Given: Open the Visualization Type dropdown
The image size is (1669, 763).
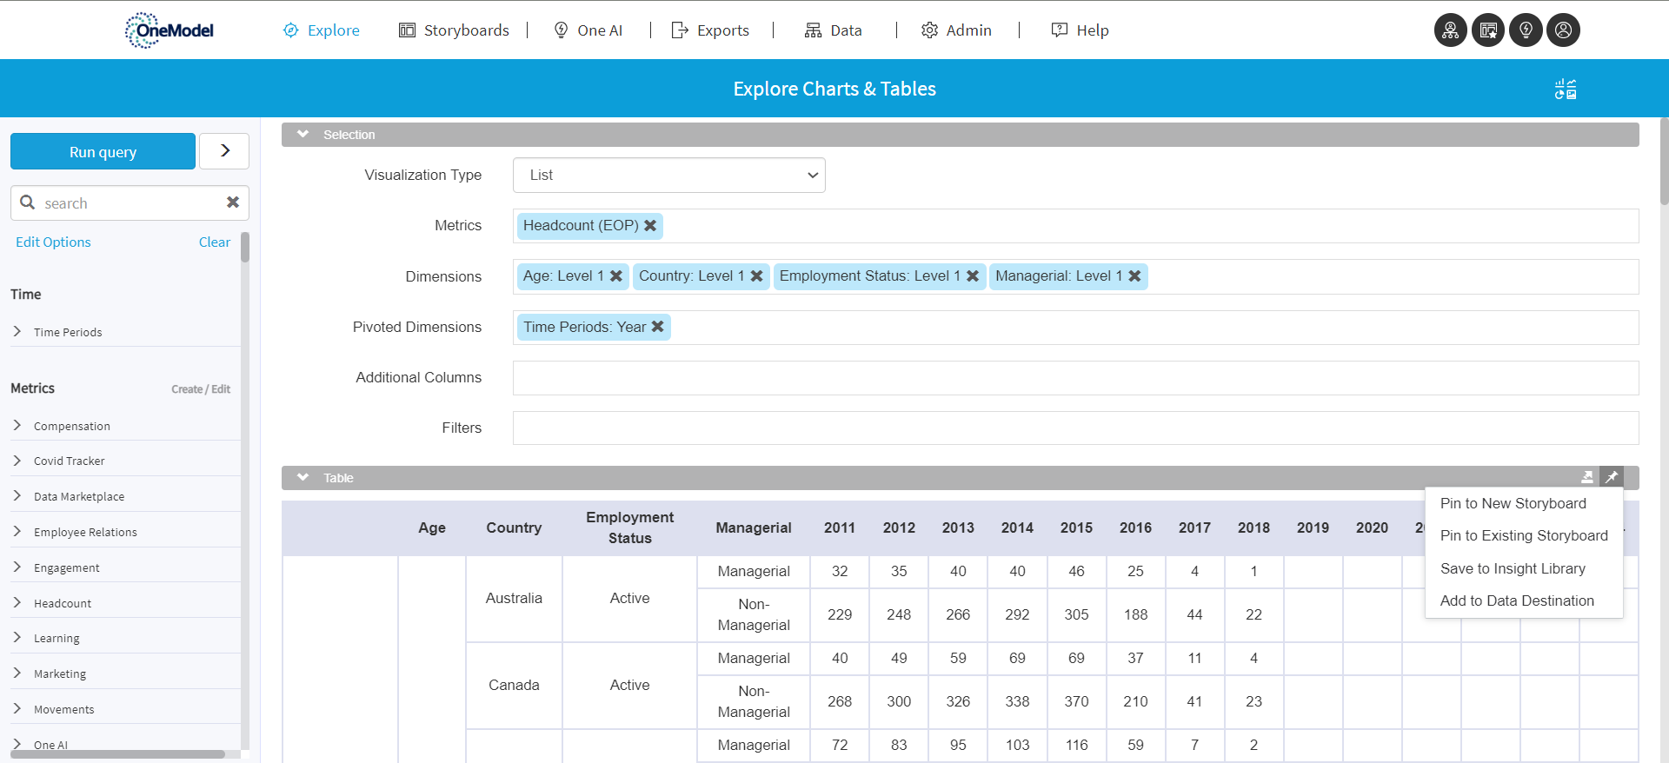Looking at the screenshot, I should coord(668,176).
